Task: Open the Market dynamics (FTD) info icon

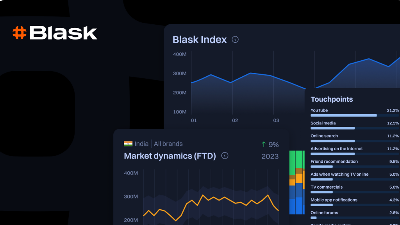Action: (225, 155)
